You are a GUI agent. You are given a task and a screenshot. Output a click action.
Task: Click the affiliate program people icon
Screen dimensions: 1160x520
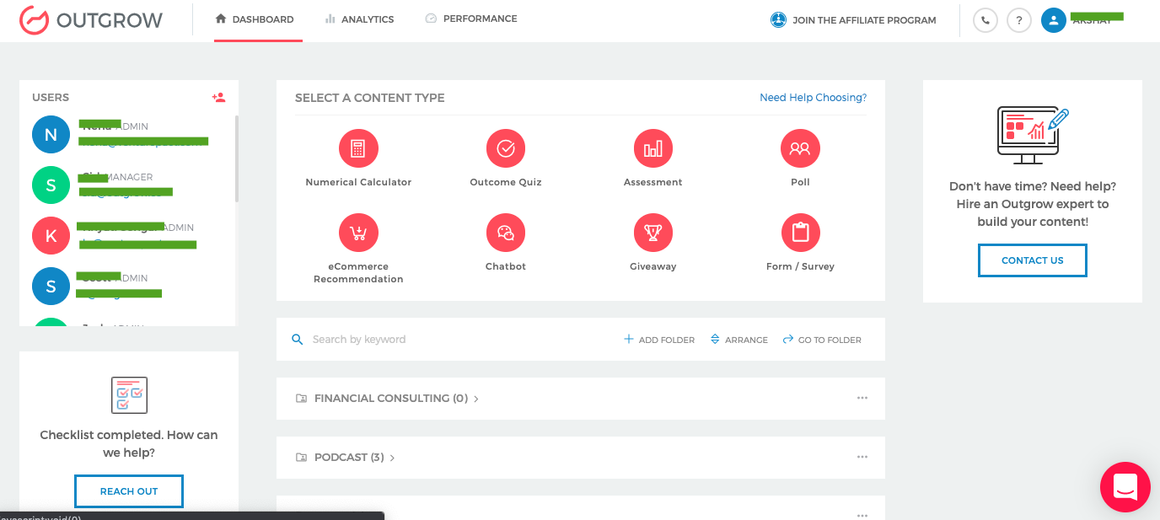point(778,19)
